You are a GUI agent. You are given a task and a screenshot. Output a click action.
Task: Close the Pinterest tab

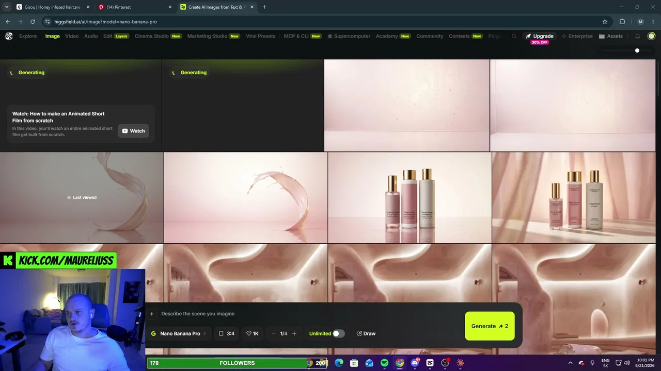(170, 7)
